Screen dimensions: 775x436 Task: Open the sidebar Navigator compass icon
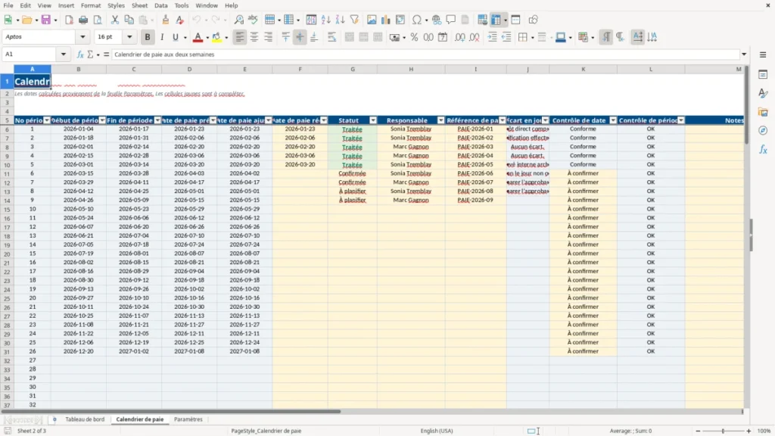click(763, 130)
